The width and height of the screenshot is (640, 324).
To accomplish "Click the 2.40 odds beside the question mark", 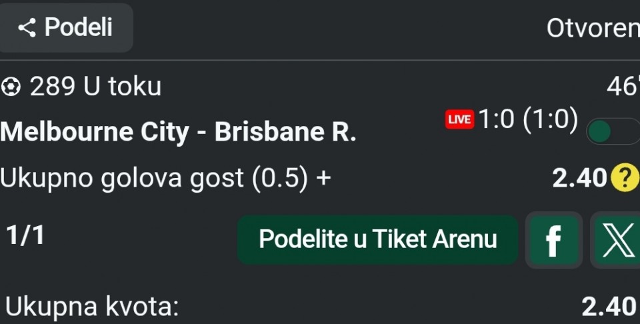I will click(x=579, y=178).
